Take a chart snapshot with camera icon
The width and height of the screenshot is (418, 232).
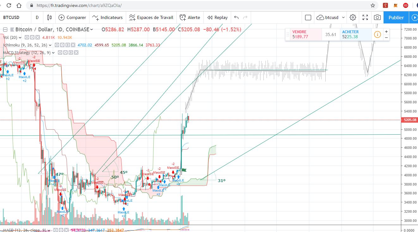click(x=377, y=17)
